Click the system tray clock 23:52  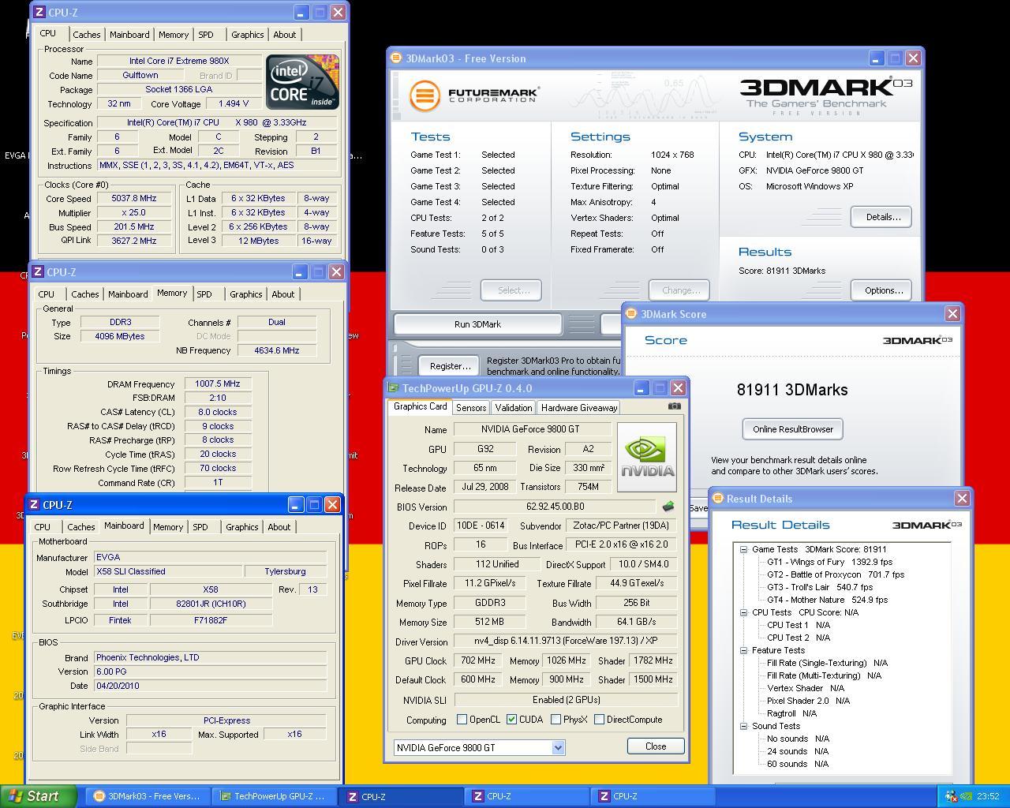[x=988, y=796]
